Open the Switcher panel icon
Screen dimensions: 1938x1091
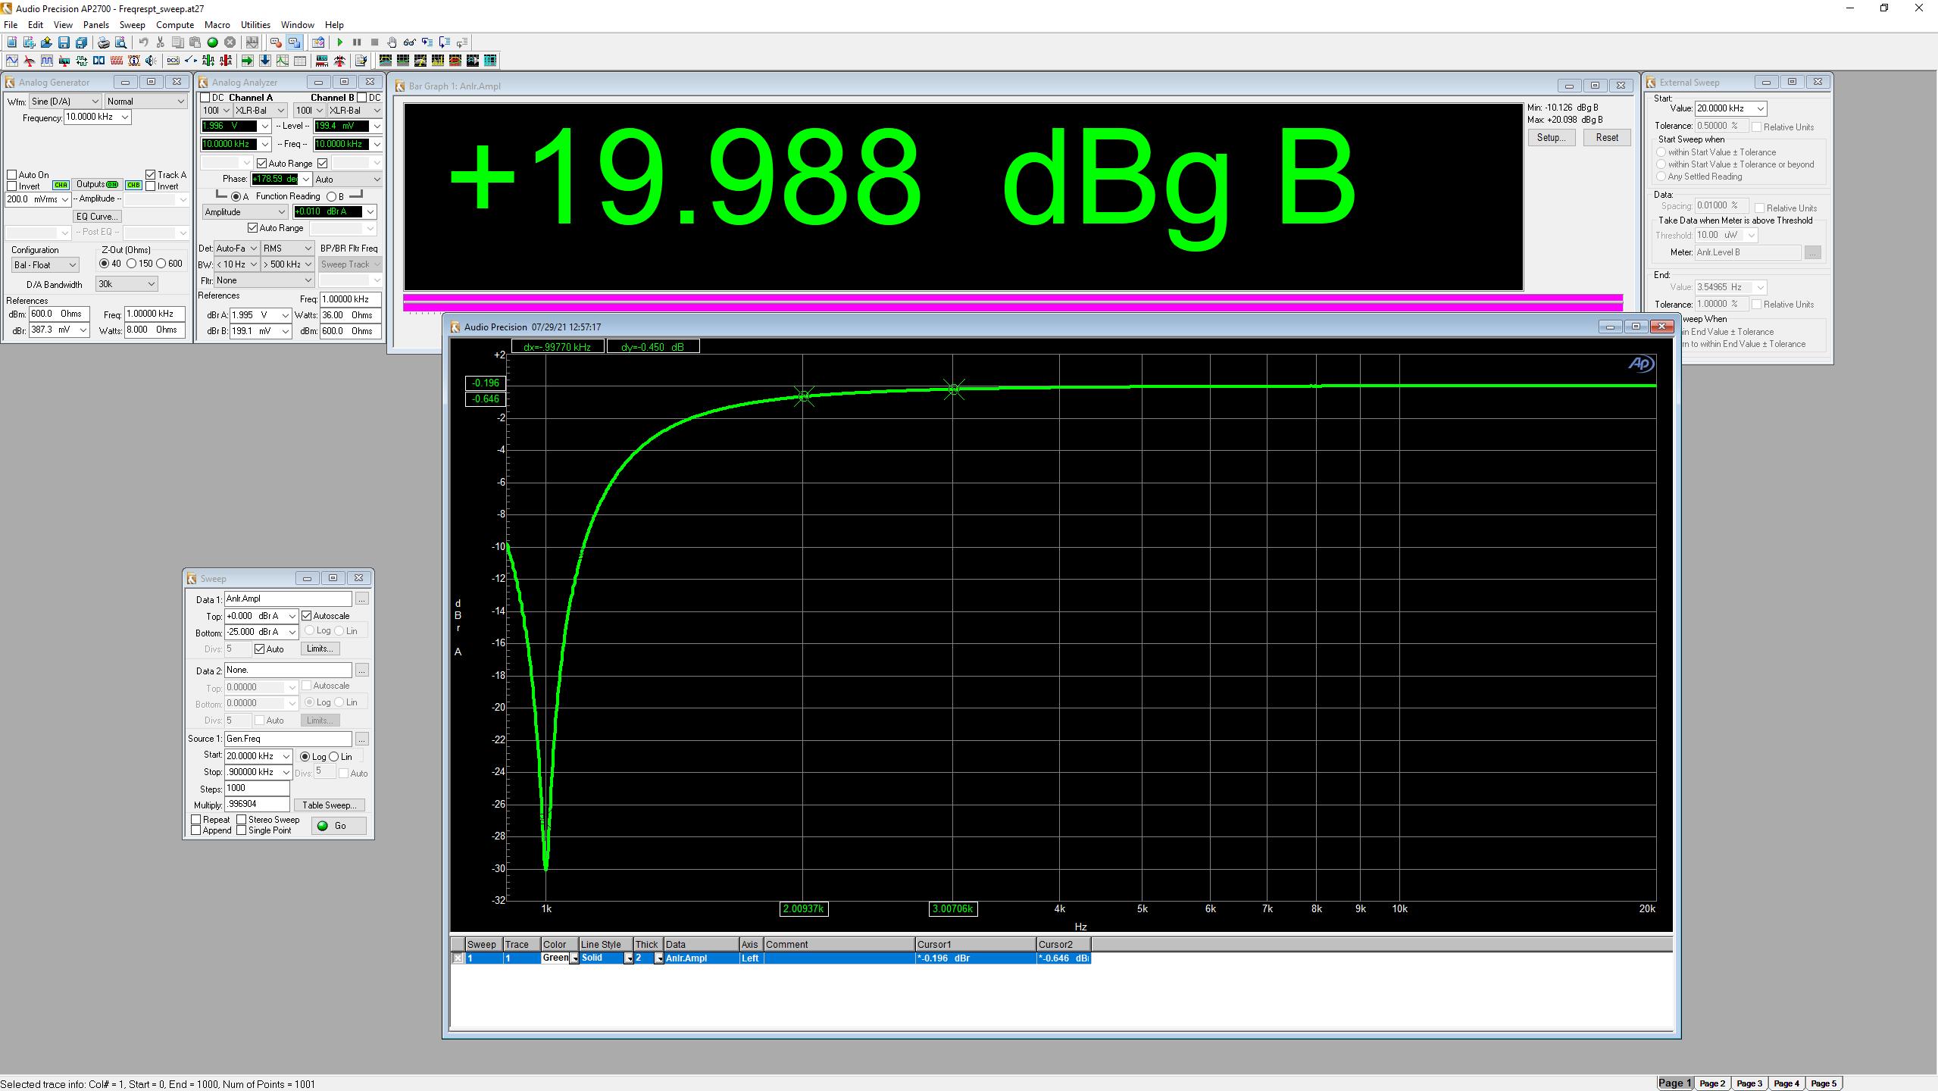pyautogui.click(x=191, y=61)
